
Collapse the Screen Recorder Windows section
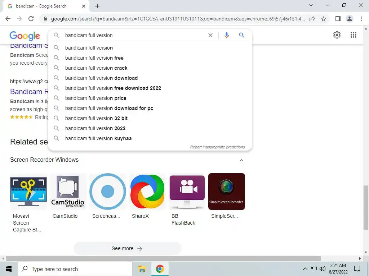(241, 160)
